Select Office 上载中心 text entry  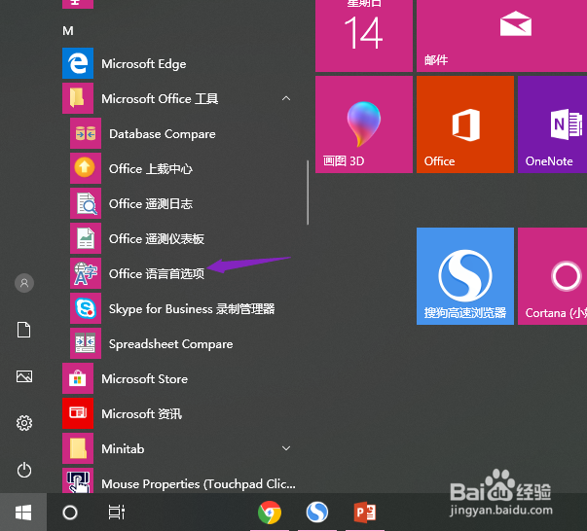coord(151,169)
